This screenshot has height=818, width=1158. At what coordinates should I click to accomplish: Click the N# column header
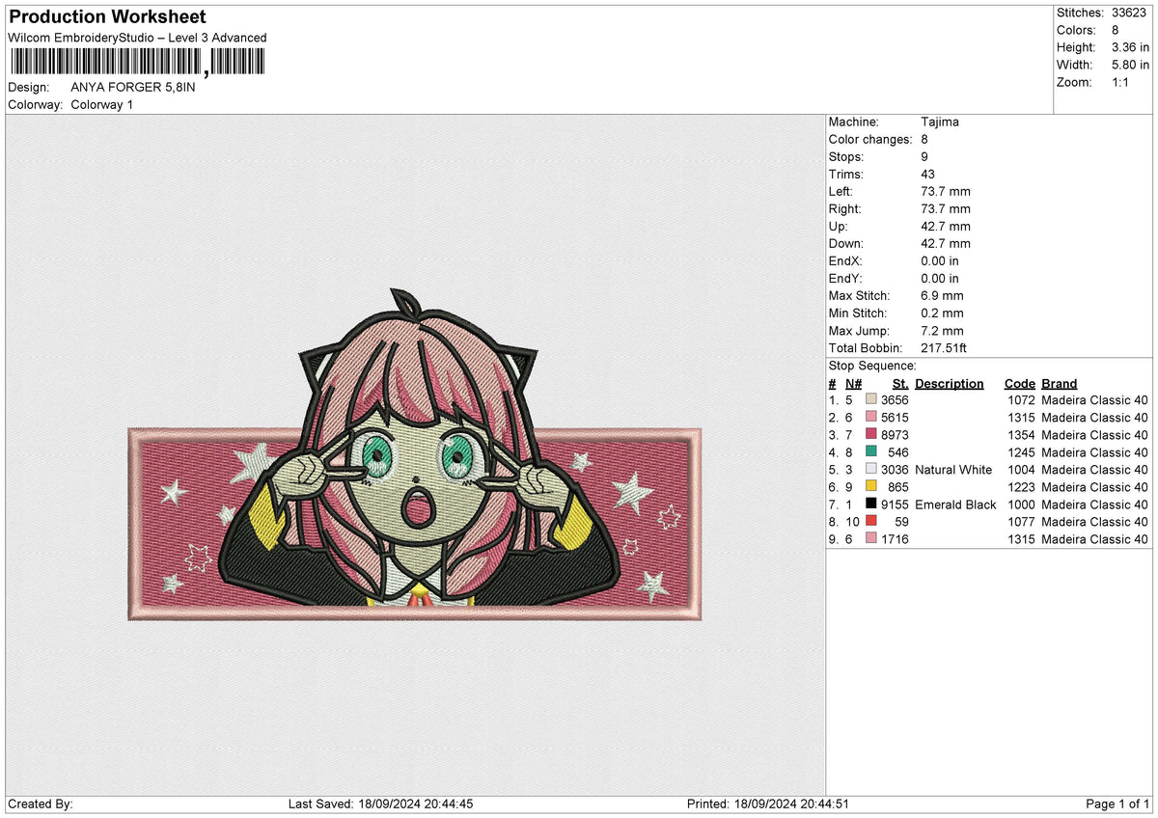pos(853,383)
